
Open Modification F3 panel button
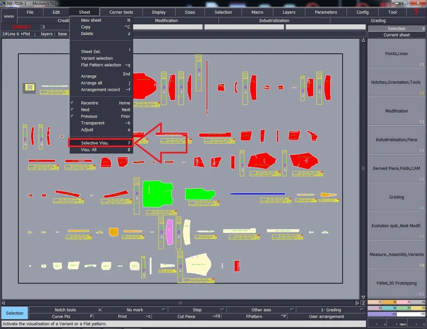coord(396,111)
